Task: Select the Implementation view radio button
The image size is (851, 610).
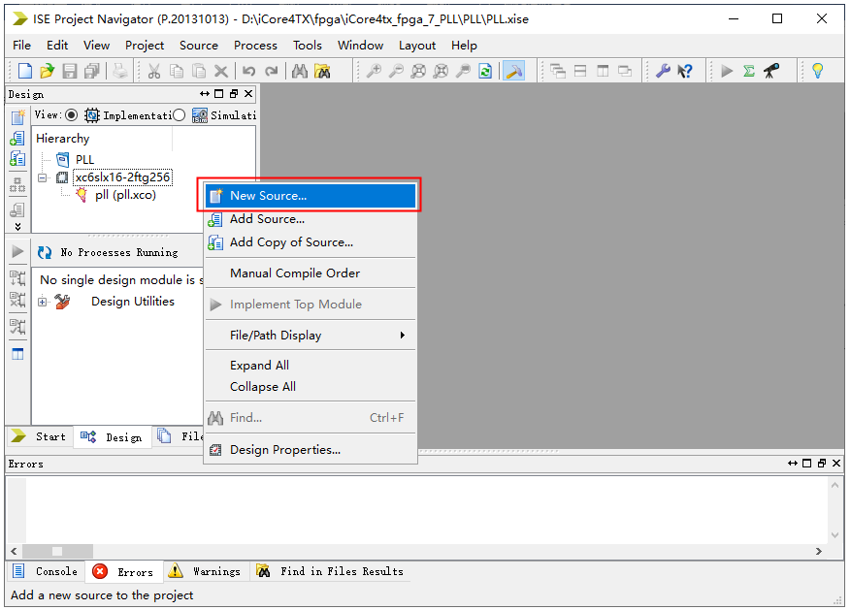Action: tap(71, 115)
